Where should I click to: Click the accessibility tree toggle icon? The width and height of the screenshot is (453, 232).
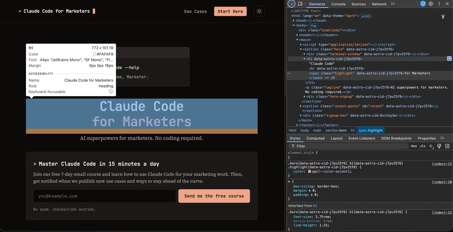coord(443,17)
